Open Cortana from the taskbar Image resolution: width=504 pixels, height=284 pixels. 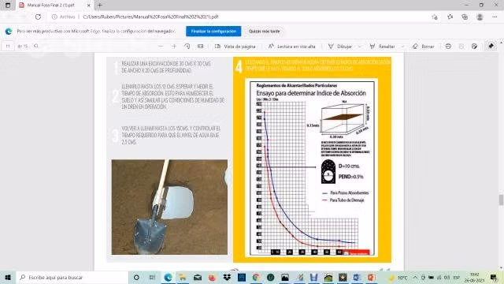pyautogui.click(x=136, y=277)
